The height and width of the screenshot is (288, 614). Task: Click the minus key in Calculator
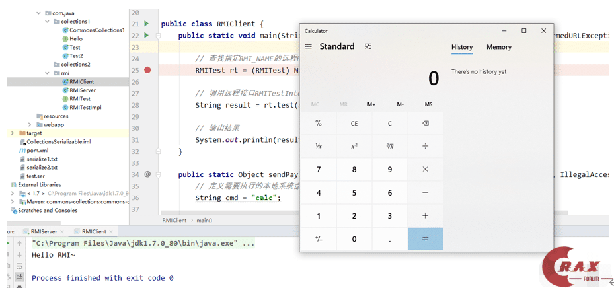point(426,192)
